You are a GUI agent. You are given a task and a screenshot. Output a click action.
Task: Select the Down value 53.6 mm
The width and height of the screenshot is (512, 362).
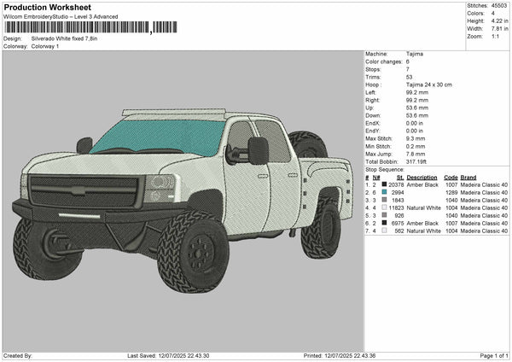[417, 115]
